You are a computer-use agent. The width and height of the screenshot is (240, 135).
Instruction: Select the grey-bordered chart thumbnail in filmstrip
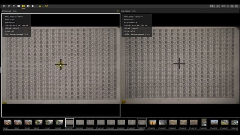pyautogui.click(x=142, y=123)
